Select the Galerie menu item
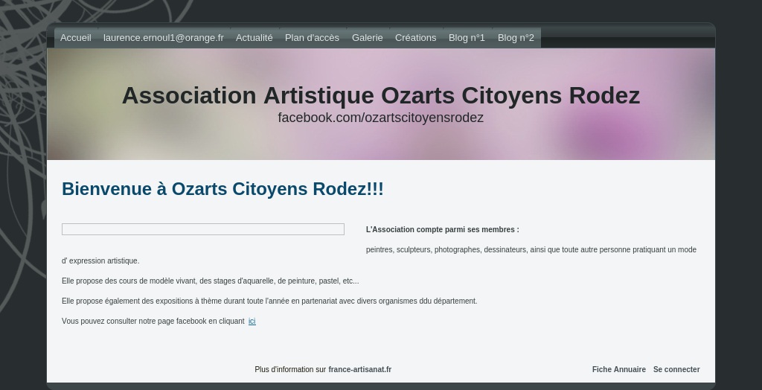Viewport: 762px width, 390px height. coord(368,38)
